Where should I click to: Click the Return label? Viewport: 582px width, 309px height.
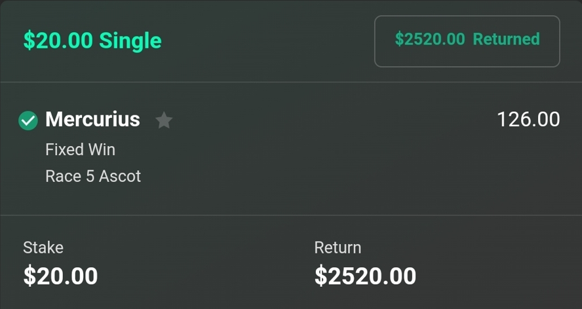pos(338,247)
